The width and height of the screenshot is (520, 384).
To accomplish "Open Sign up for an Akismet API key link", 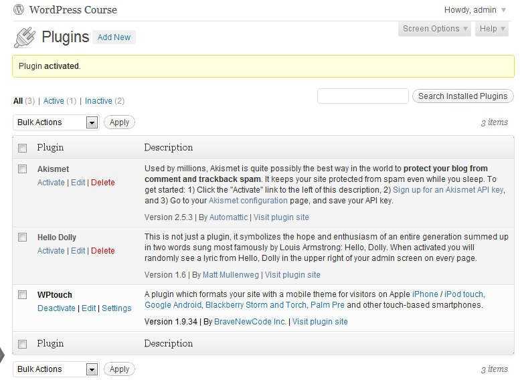I will [448, 190].
